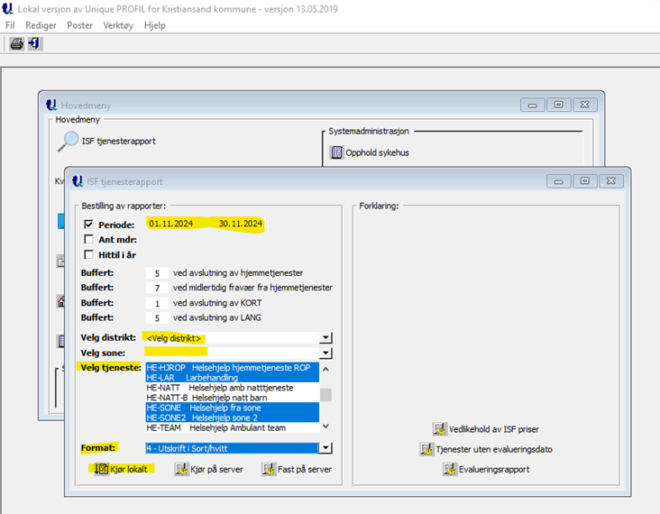Screen dimensions: 660x514
Task: Click Buffert field for avslutning av hjemmetjenester
Action: click(157, 273)
